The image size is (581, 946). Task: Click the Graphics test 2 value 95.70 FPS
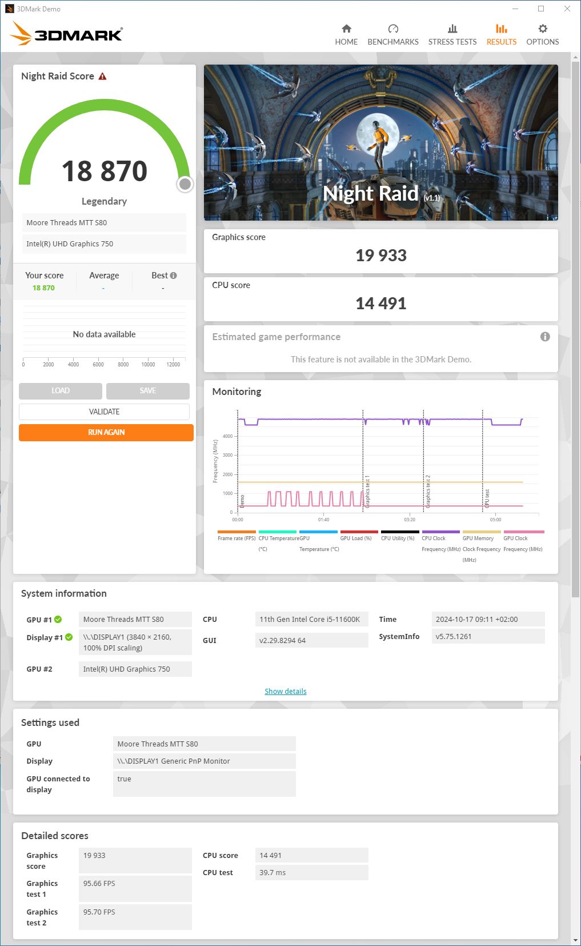pyautogui.click(x=135, y=917)
